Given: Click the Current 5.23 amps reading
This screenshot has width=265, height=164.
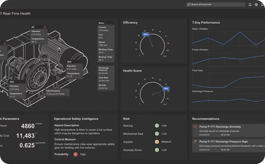Looking at the screenshot, I should pyautogui.click(x=104, y=29).
